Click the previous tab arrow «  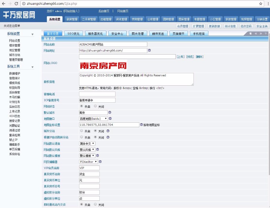(x=256, y=34)
